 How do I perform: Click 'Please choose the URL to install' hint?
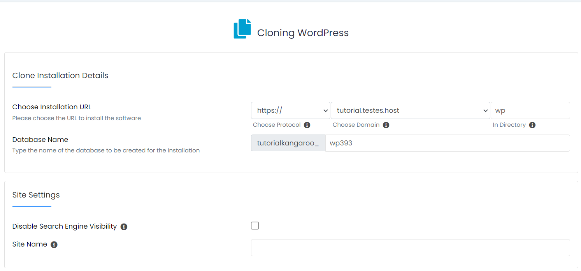[77, 118]
